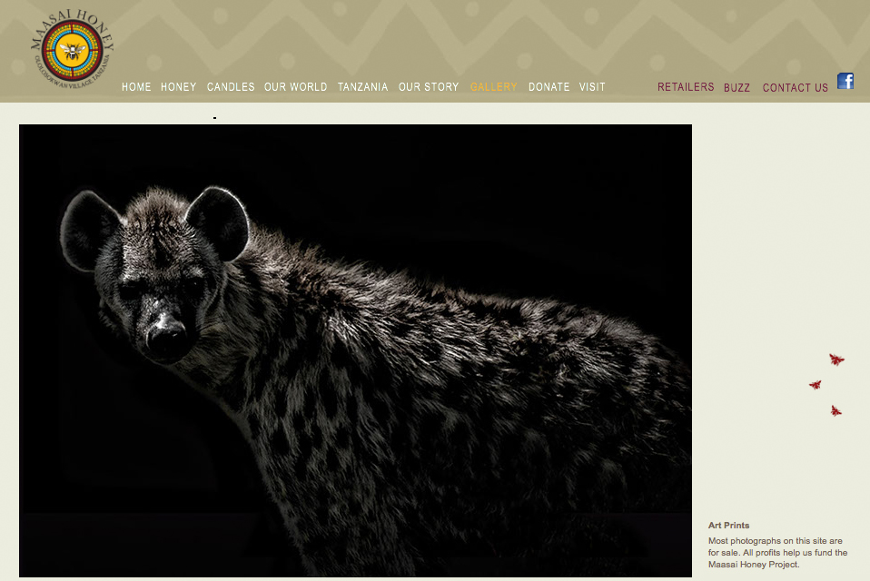Visit the Our Story page
870x581 pixels.
pyautogui.click(x=429, y=87)
